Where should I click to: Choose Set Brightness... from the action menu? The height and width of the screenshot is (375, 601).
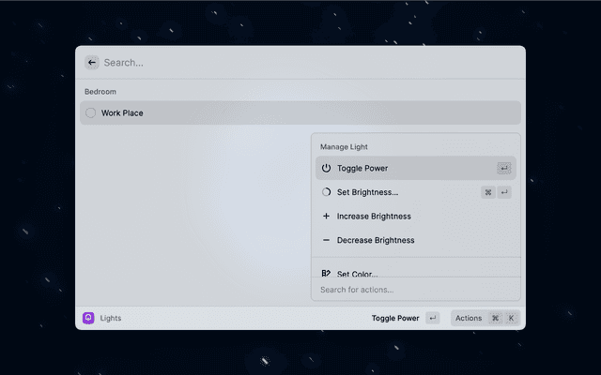pyautogui.click(x=367, y=192)
